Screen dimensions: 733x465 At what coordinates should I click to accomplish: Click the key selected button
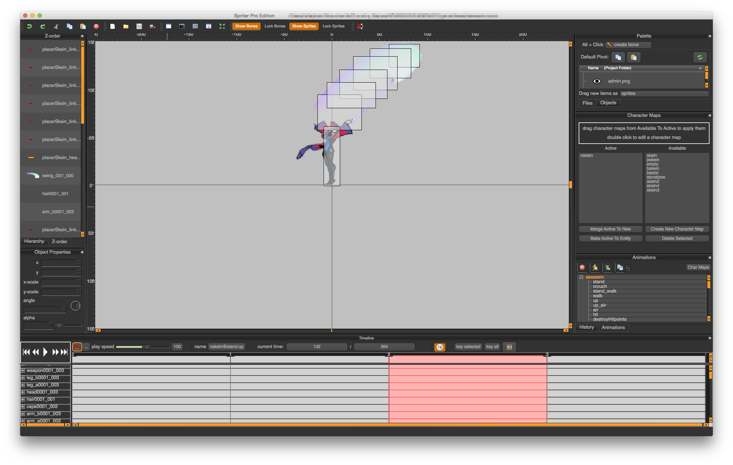[x=468, y=347]
